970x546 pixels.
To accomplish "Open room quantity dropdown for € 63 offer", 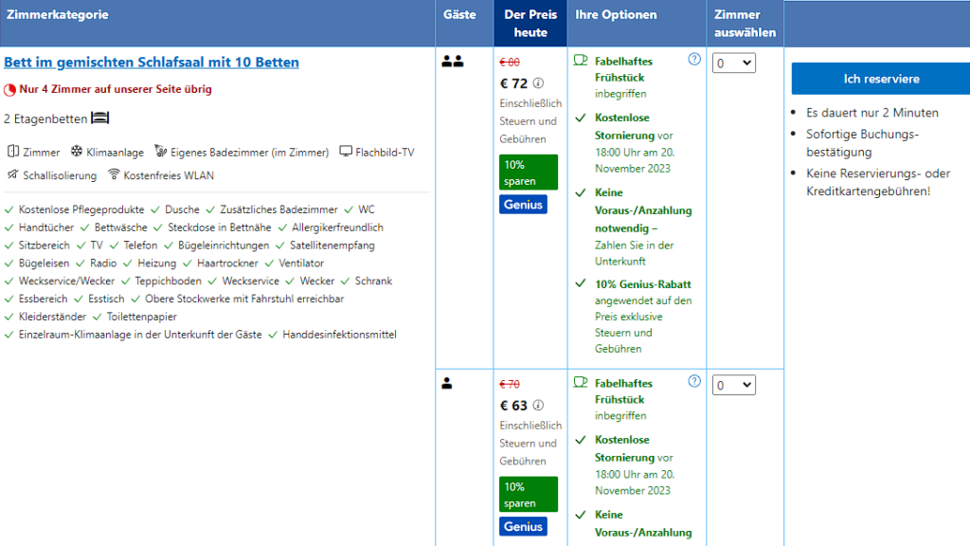I will pyautogui.click(x=734, y=385).
